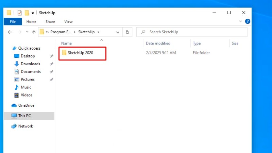Click the Refresh button in address bar
The height and width of the screenshot is (153, 272).
[128, 32]
